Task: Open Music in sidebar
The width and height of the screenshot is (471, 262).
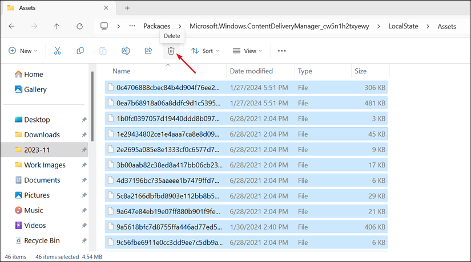Action: click(34, 210)
